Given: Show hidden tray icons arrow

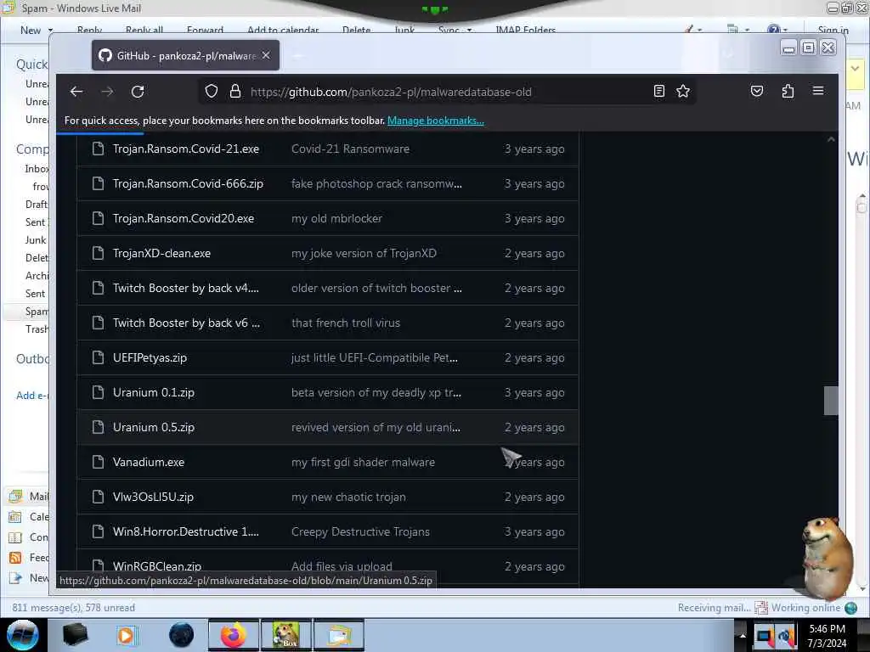Looking at the screenshot, I should pos(743,635).
